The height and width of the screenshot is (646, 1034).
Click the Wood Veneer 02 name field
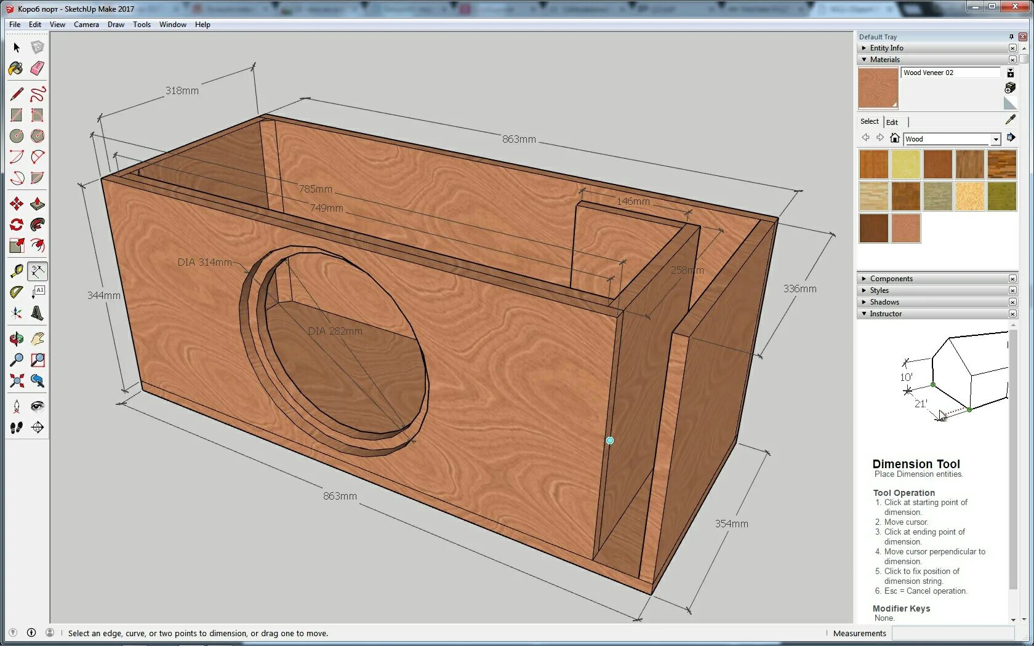[x=951, y=73]
